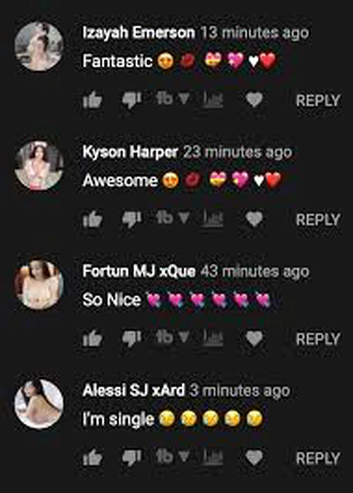Open Alessi SJ xArd's profile picture
Viewport: 353px width, 493px height.
39,404
